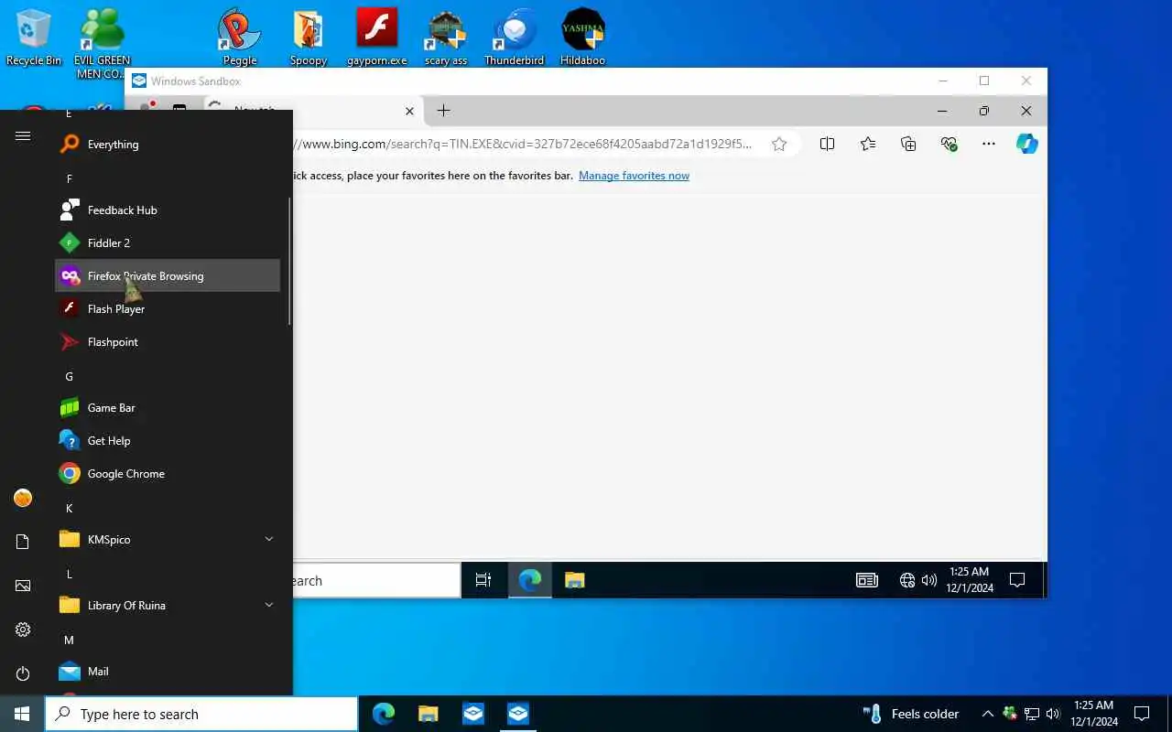Viewport: 1172px width, 732px height.
Task: Launch Feedback Hub from Start menu
Action: point(168,210)
